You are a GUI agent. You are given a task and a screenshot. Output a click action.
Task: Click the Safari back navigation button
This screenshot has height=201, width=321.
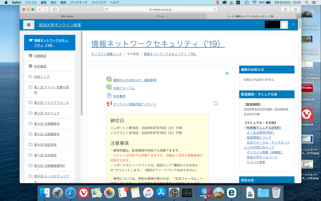tap(40, 9)
